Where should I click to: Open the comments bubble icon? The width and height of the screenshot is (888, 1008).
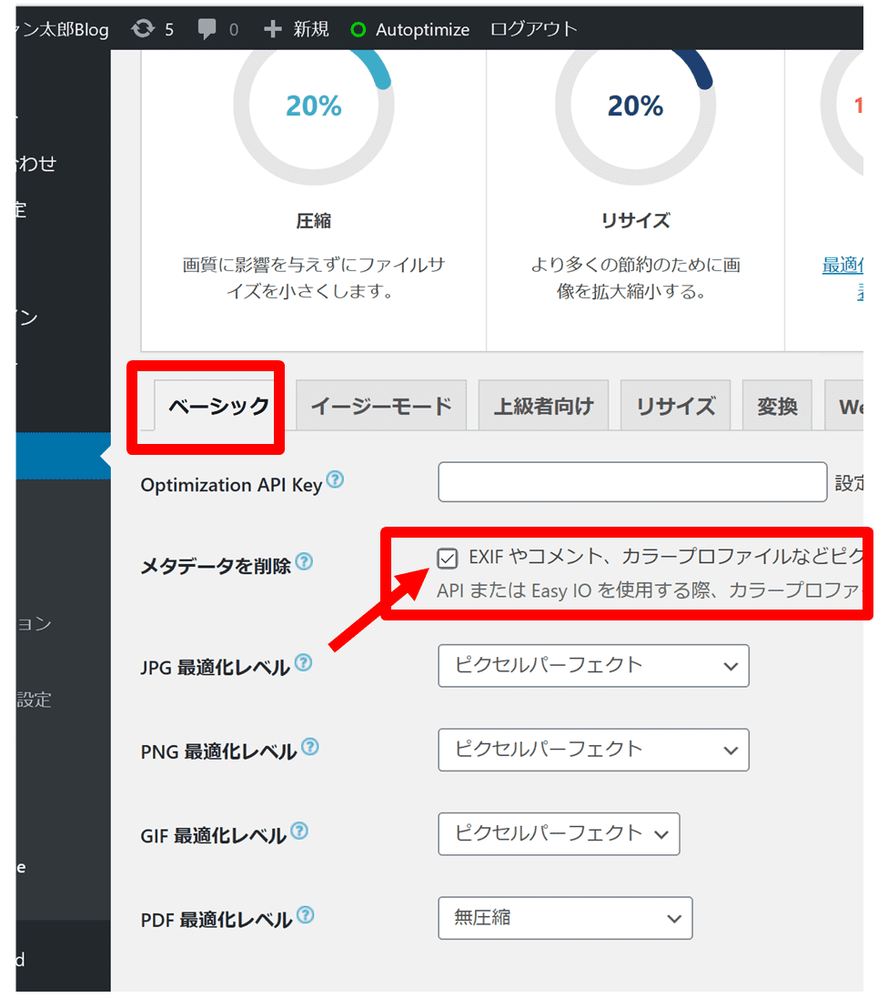click(207, 29)
